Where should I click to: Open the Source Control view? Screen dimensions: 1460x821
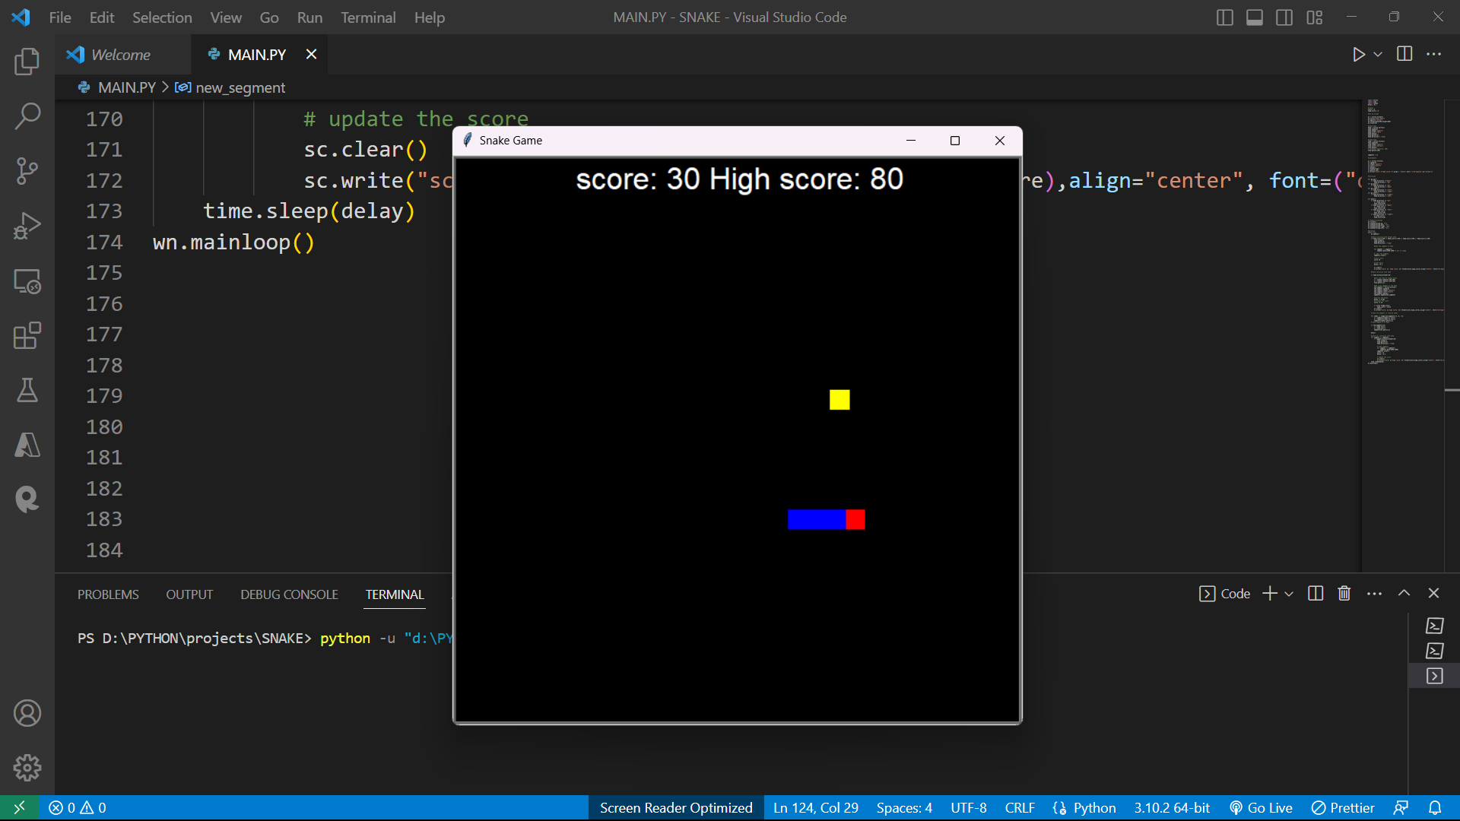[27, 170]
